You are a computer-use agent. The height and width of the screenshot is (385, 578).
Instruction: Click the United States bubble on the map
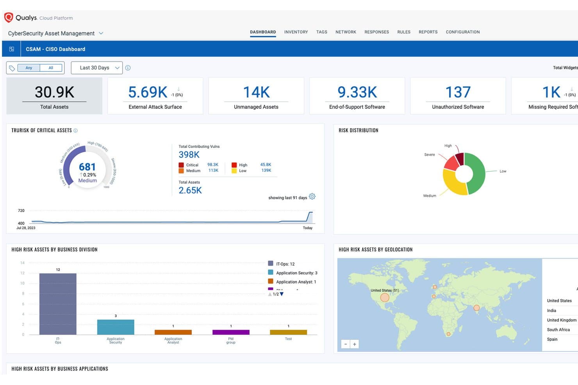pyautogui.click(x=385, y=298)
